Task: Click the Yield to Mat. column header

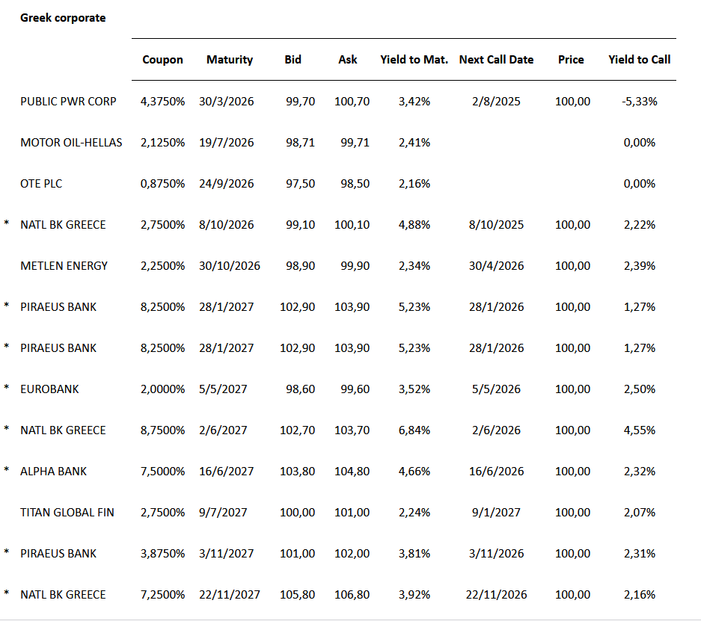Action: 414,60
